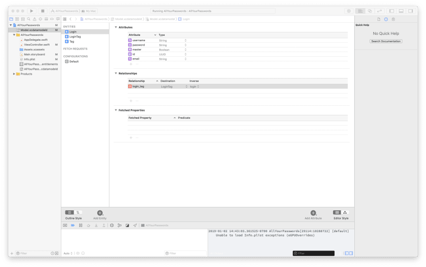426x267 pixels.
Task: Show the Quick Help inspector icon
Action: coord(386,19)
